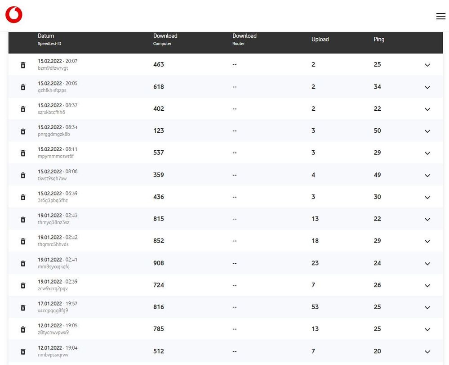Select date 17.01.2022 - 19:57

(58, 303)
